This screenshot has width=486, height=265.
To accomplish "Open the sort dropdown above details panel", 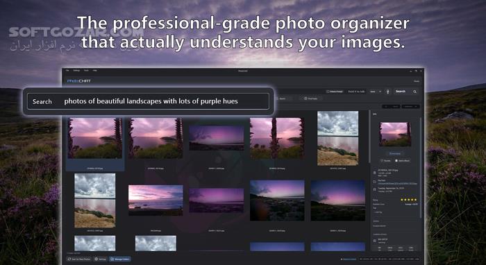I will 411,107.
